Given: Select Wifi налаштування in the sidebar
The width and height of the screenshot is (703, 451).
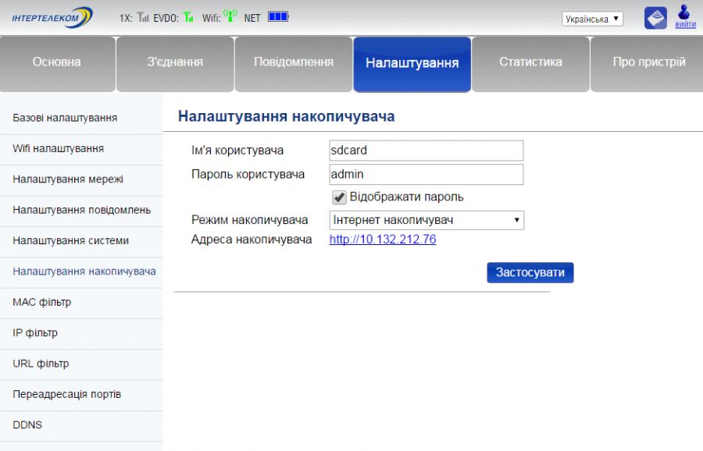Looking at the screenshot, I should 59,148.
